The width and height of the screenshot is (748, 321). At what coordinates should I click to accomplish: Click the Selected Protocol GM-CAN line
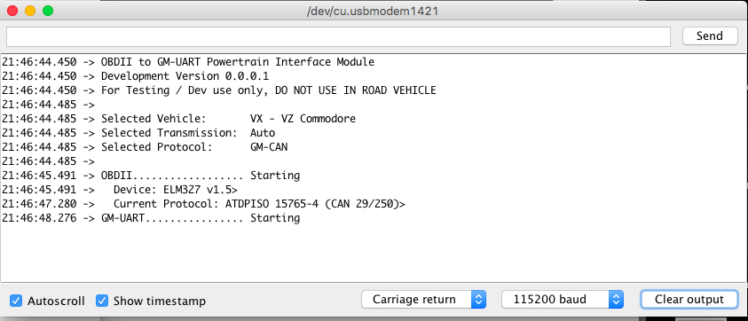145,147
